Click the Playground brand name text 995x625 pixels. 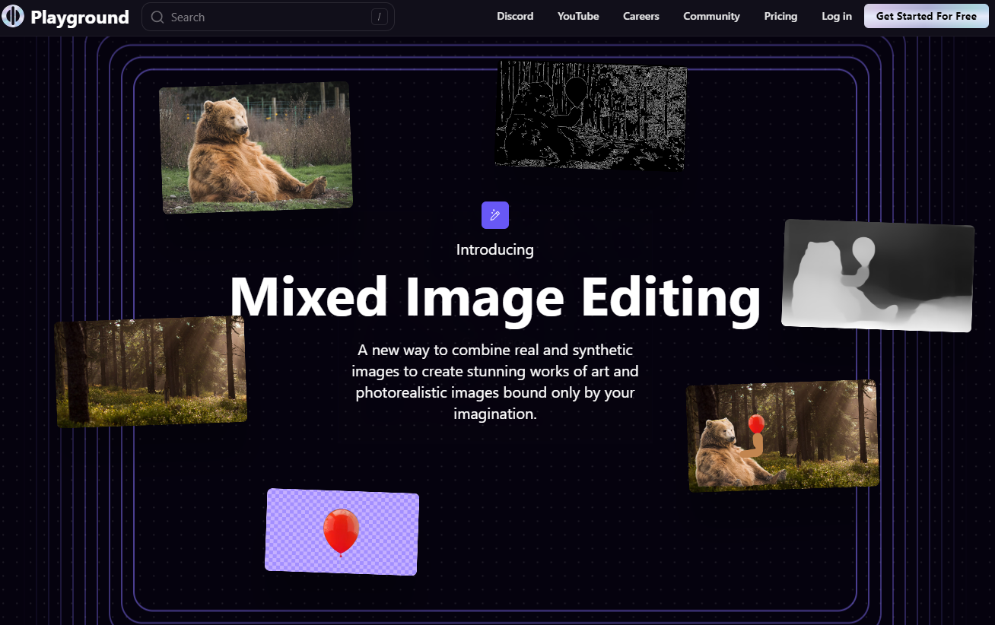tap(80, 17)
